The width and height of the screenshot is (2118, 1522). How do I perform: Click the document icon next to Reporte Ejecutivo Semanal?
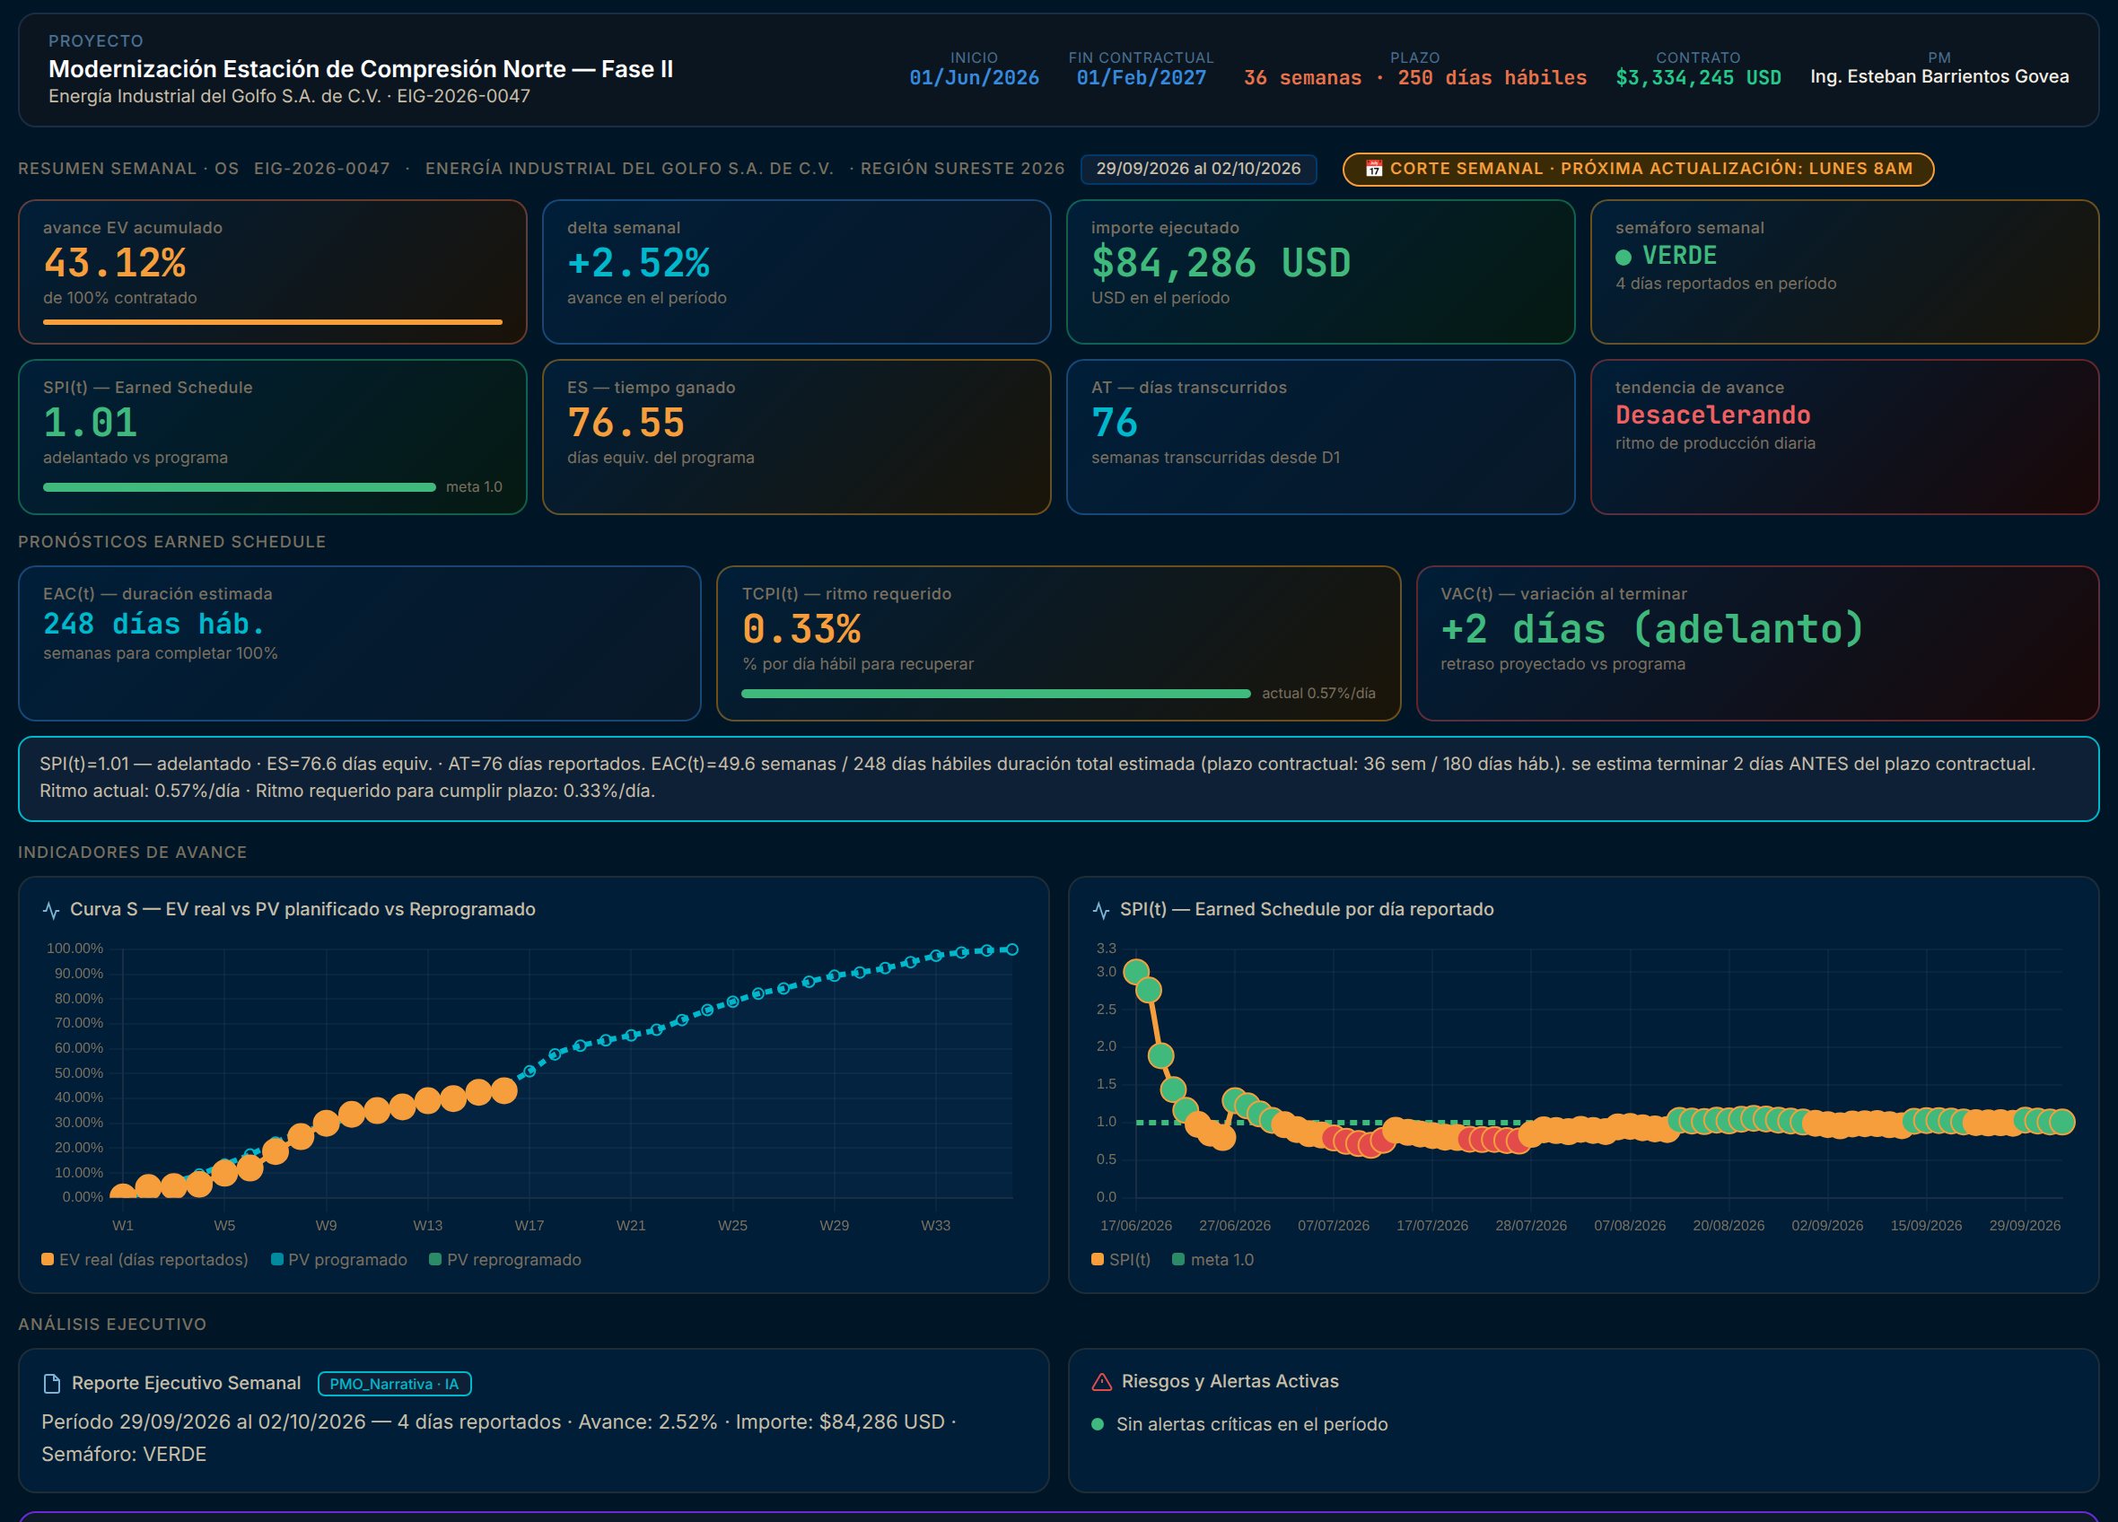point(52,1384)
